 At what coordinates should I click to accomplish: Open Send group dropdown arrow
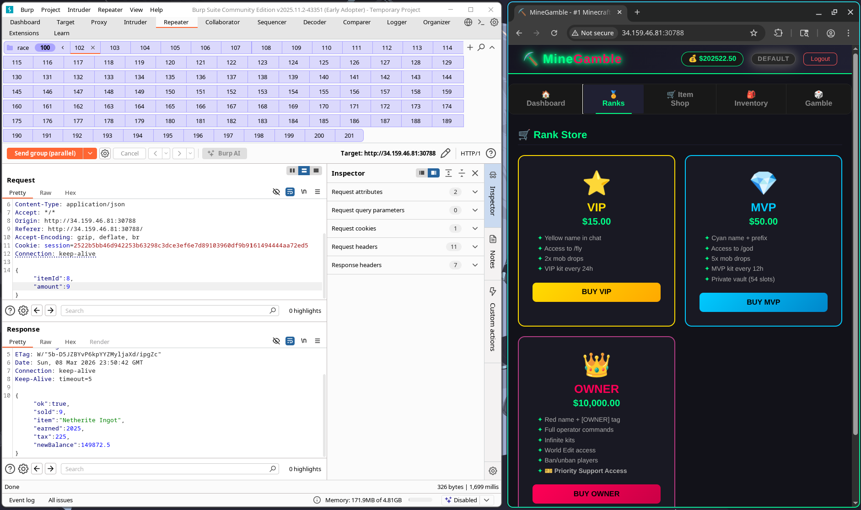[90, 153]
